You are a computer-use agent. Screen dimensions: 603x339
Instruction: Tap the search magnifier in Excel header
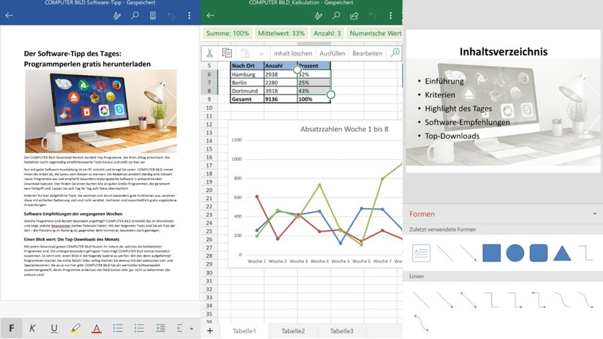(x=336, y=15)
